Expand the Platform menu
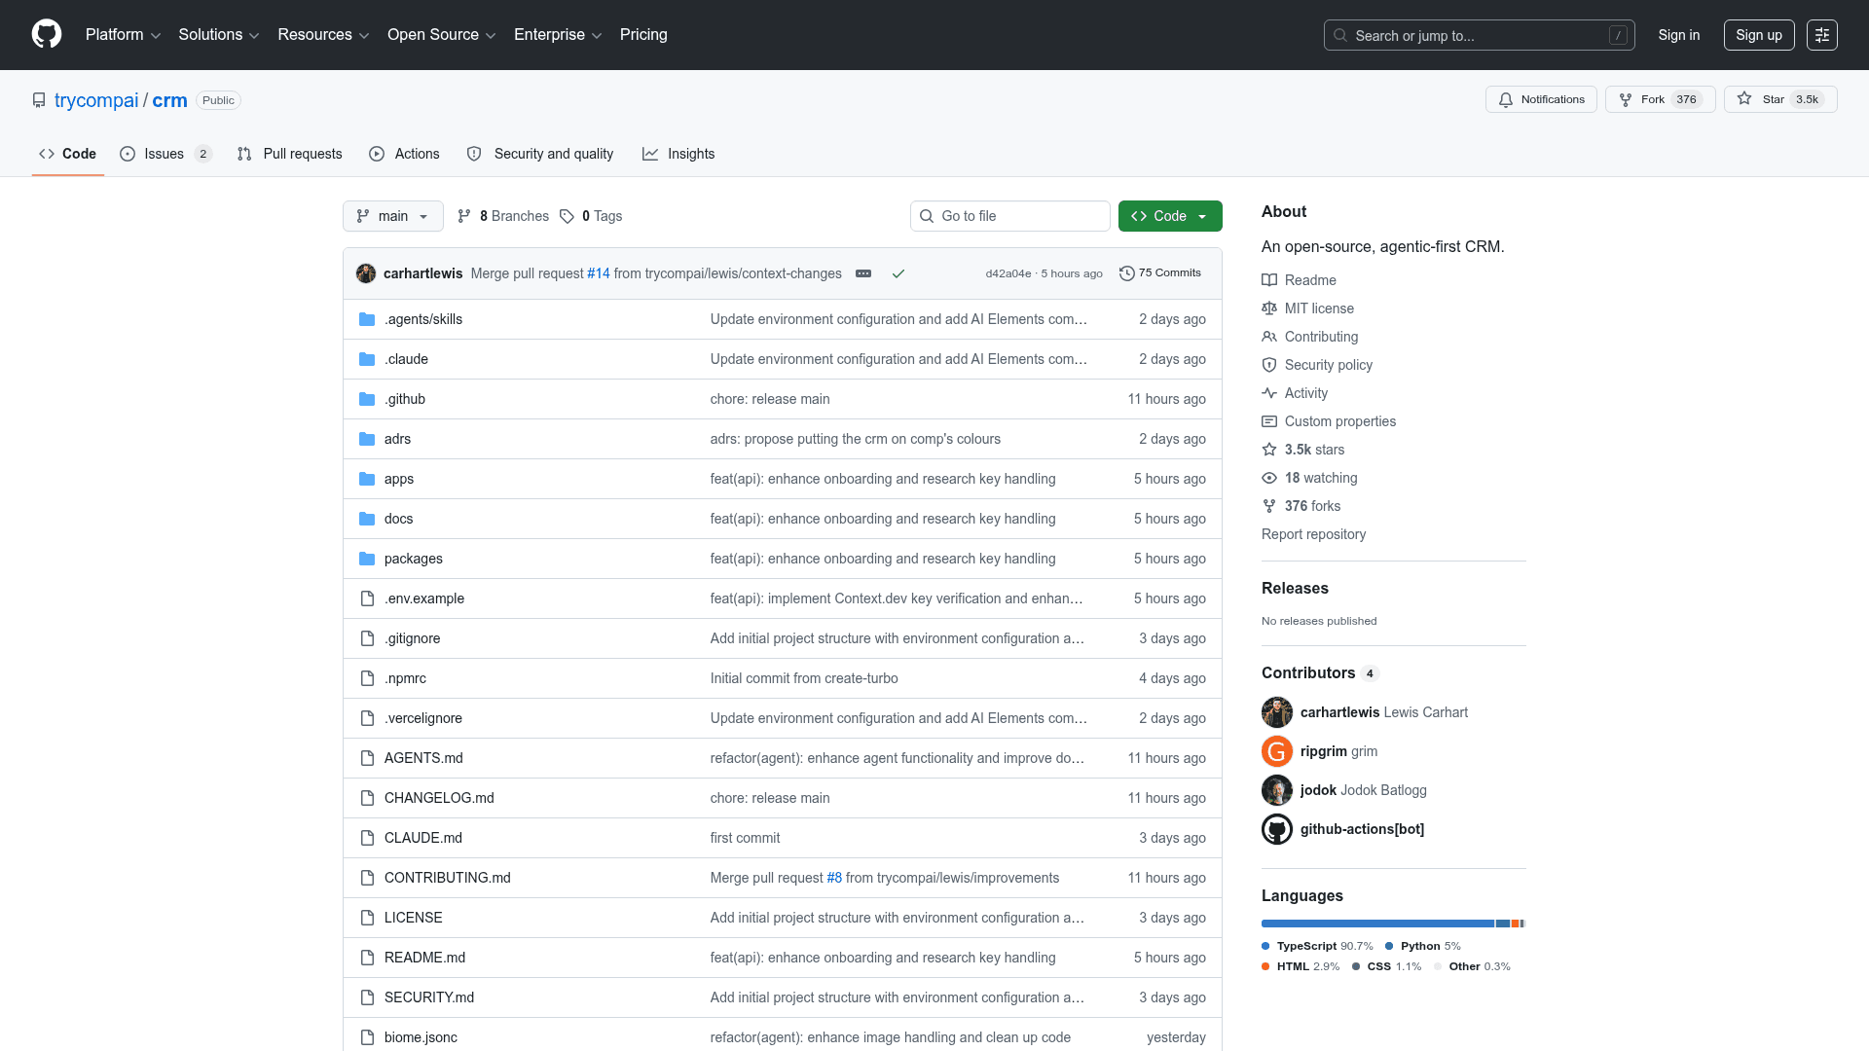 point(123,35)
